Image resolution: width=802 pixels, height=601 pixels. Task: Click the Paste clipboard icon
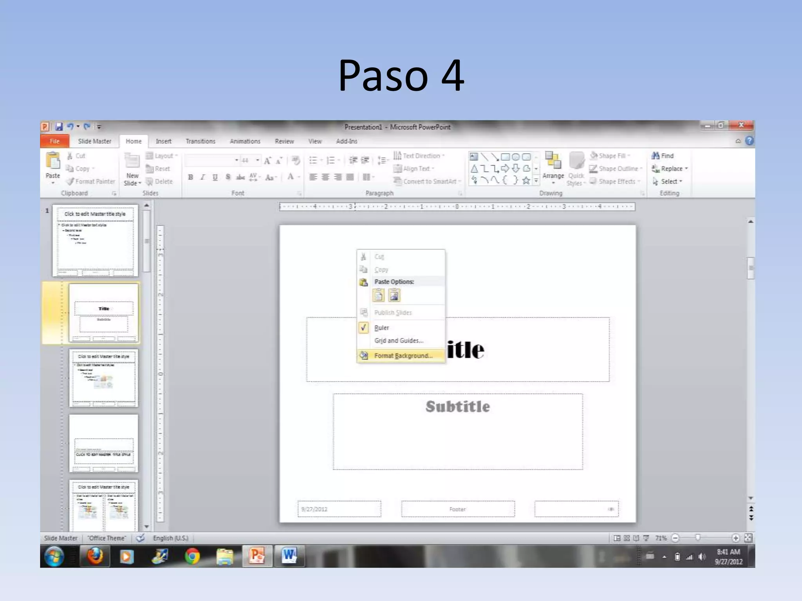(53, 161)
